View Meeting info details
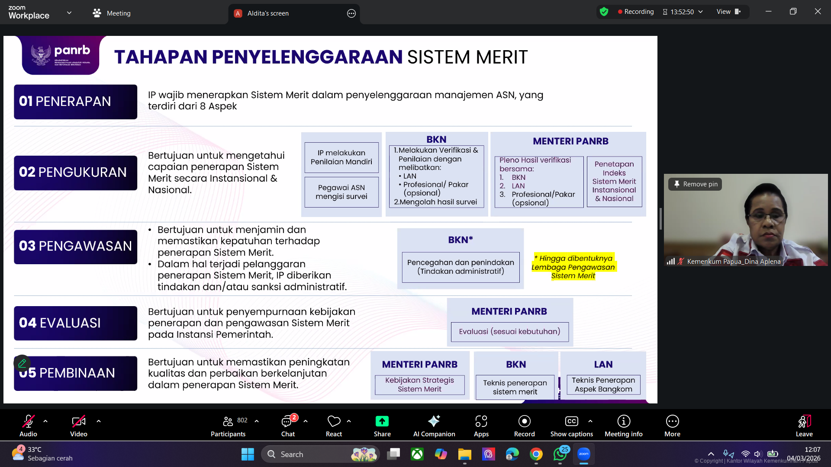 click(623, 425)
